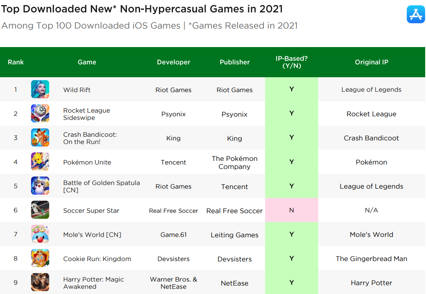Screen dimensions: 426x294
Task: Click the Leiting Games publisher name
Action: click(235, 235)
